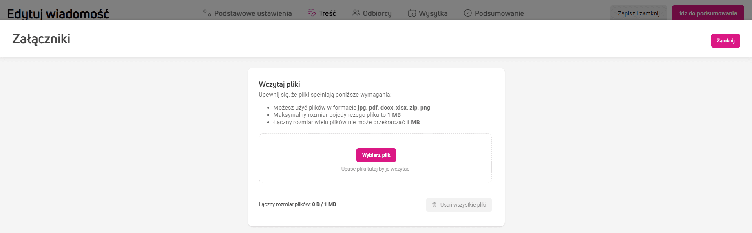Click the Załączniki panel heading
752x233 pixels.
click(x=41, y=39)
